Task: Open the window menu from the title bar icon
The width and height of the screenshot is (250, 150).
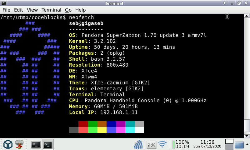Action: click(4, 3)
